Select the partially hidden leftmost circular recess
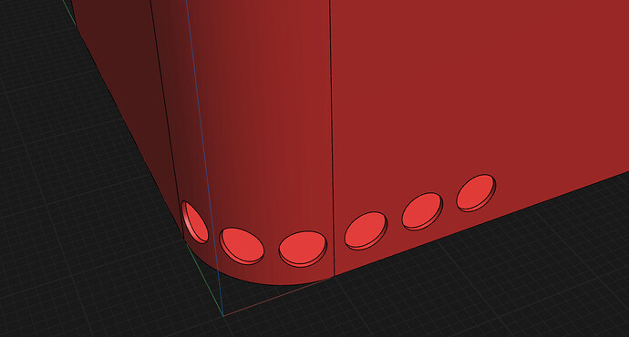 [x=195, y=222]
